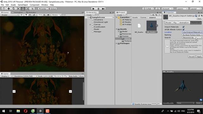
Task: Click the previous arrow in Game view
Action: (14, 92)
